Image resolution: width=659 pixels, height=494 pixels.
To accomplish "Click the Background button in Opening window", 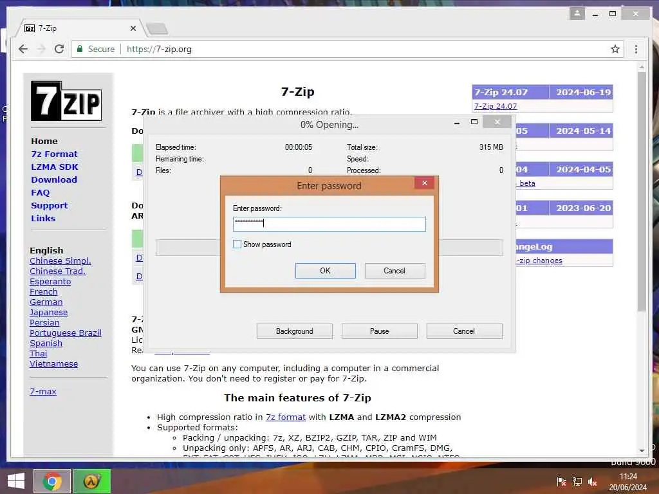I will 295,331.
